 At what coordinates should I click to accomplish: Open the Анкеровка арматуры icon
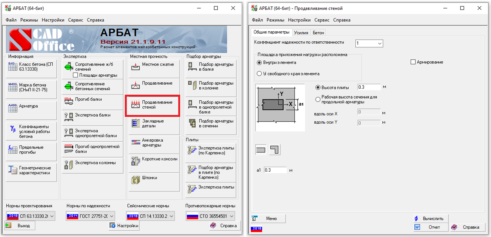[135, 142]
